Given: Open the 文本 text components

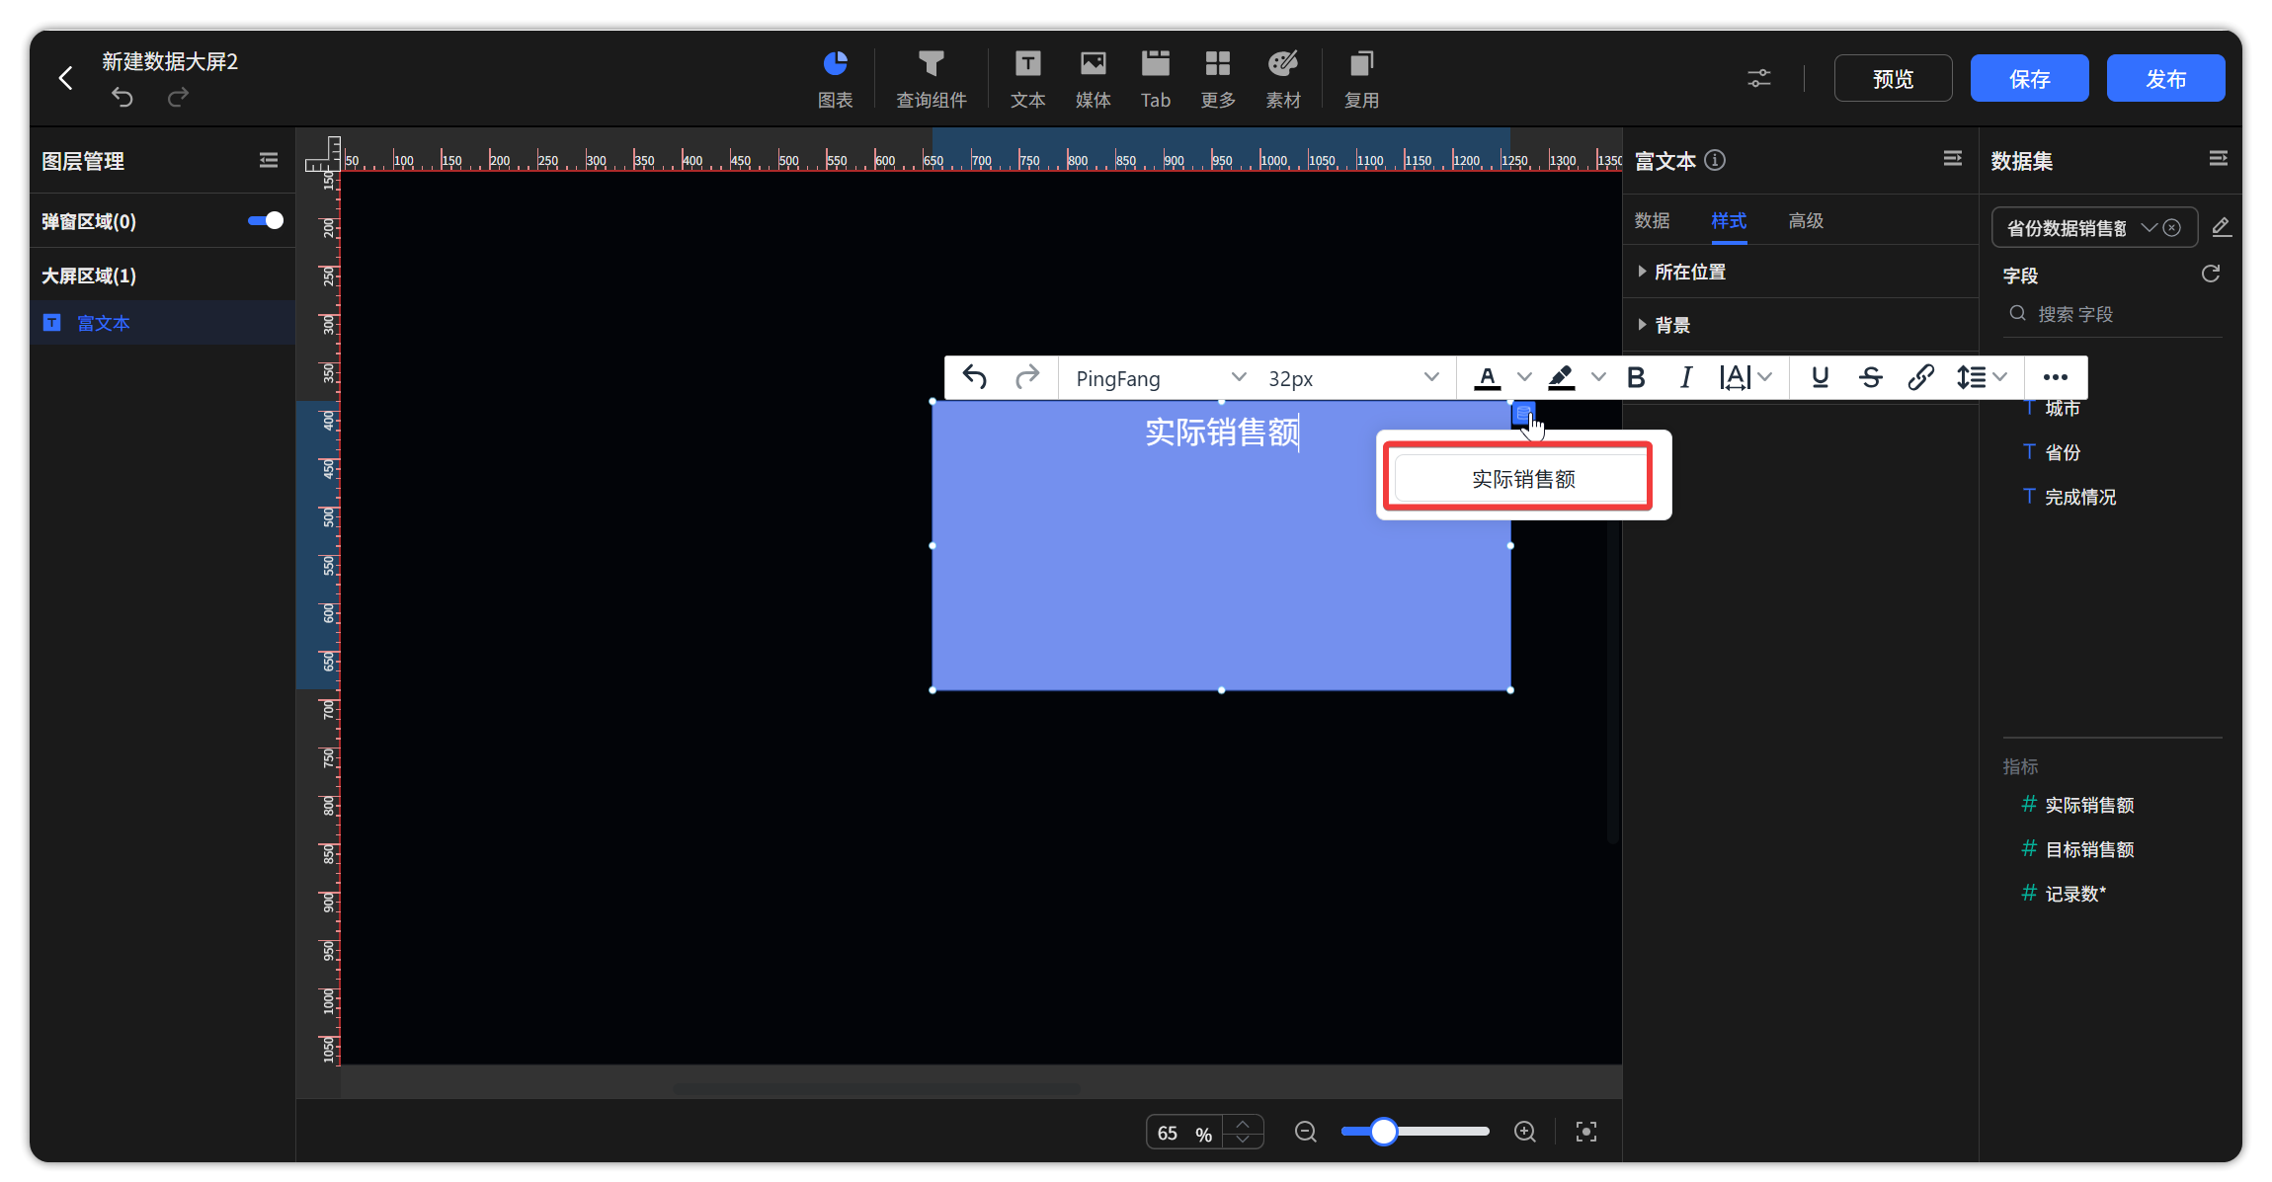Looking at the screenshot, I should coord(1027,79).
